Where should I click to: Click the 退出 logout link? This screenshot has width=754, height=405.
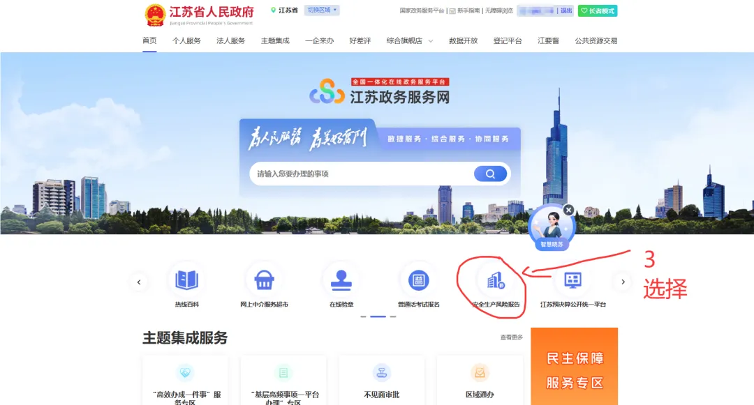point(566,10)
